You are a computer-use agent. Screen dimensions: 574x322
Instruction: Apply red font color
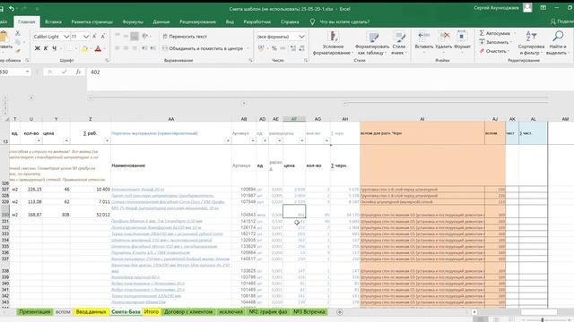pyautogui.click(x=98, y=48)
